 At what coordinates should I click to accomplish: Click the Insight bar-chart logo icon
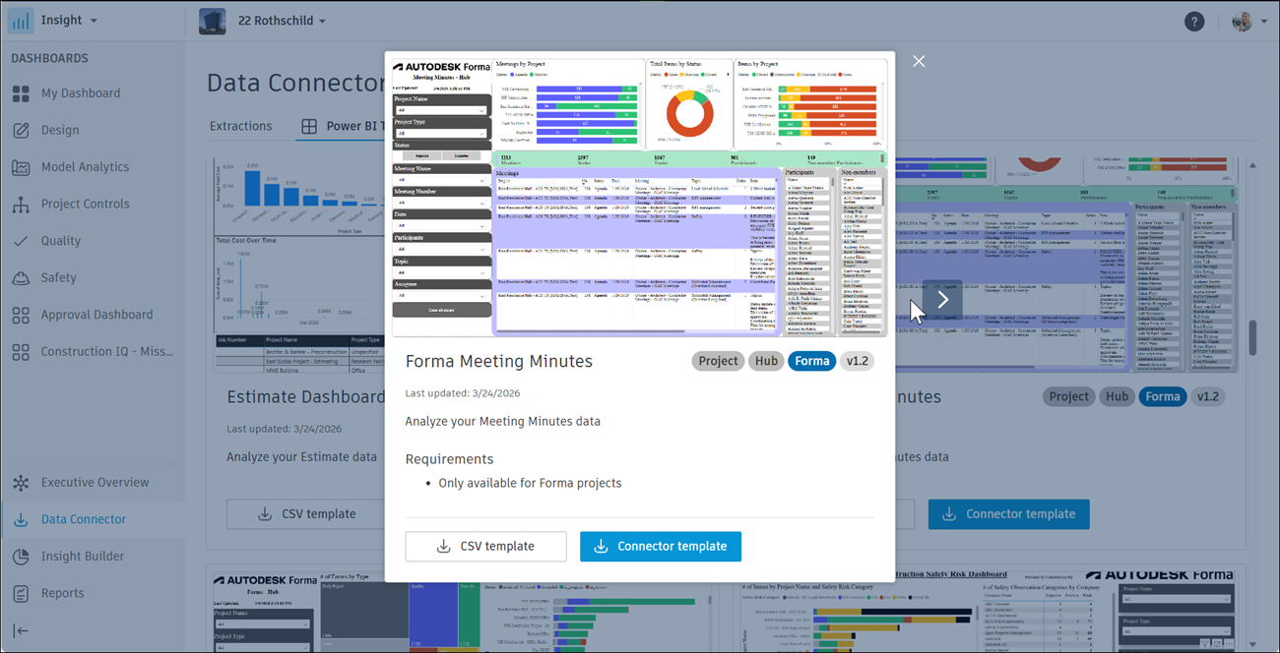[21, 21]
